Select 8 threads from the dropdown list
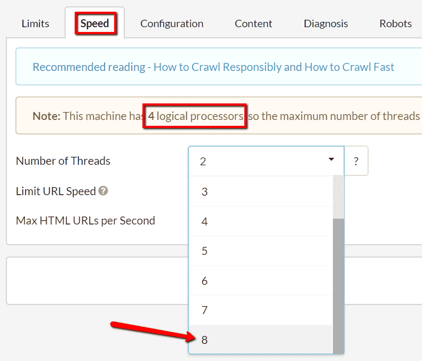This screenshot has height=361, width=422. pyautogui.click(x=261, y=340)
